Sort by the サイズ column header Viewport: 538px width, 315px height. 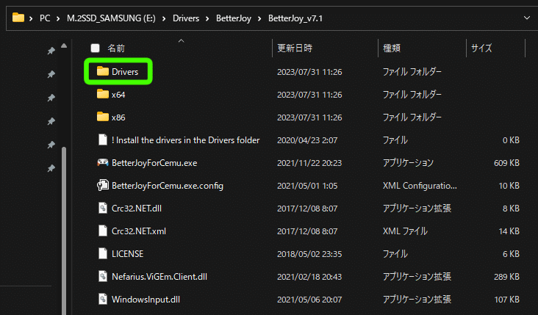point(481,48)
